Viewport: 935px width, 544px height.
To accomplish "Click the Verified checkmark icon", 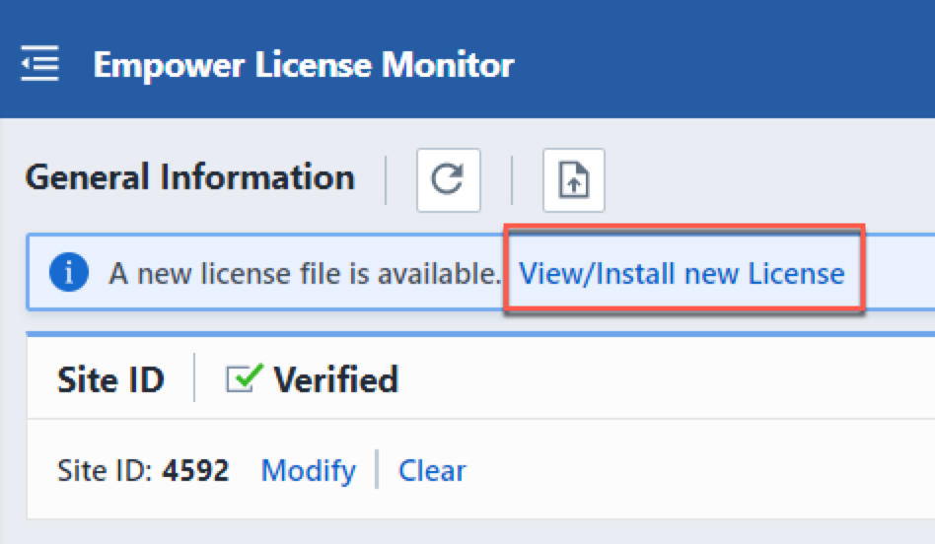I will 245,377.
